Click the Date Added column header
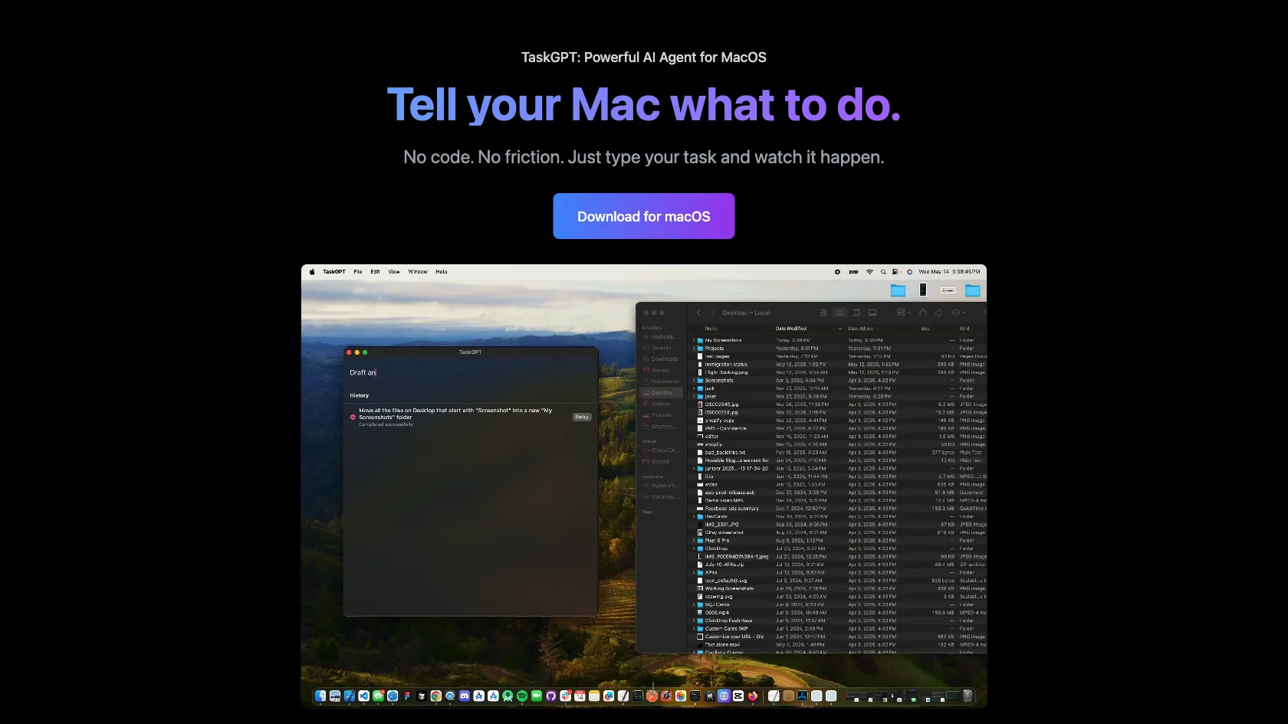Image resolution: width=1288 pixels, height=724 pixels. click(860, 329)
